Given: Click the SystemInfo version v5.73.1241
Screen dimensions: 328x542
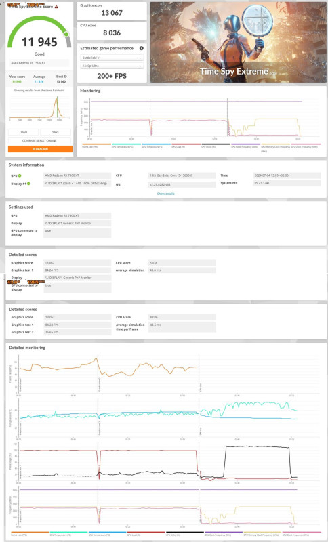Looking at the screenshot, I should pos(287,183).
